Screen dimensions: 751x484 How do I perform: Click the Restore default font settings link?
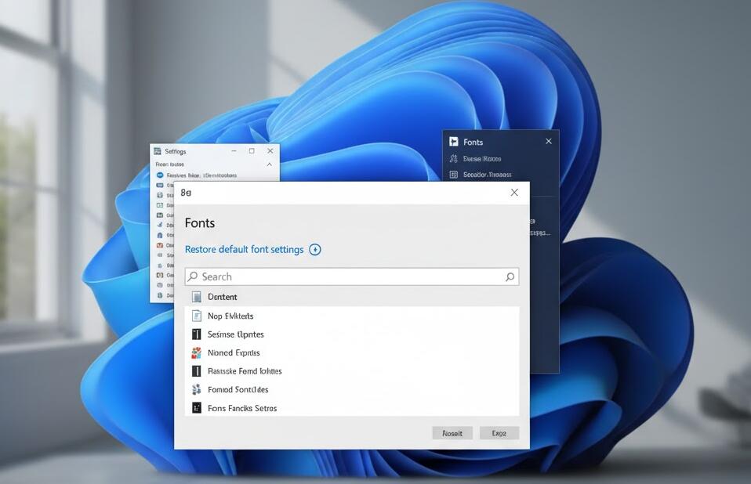pos(244,250)
